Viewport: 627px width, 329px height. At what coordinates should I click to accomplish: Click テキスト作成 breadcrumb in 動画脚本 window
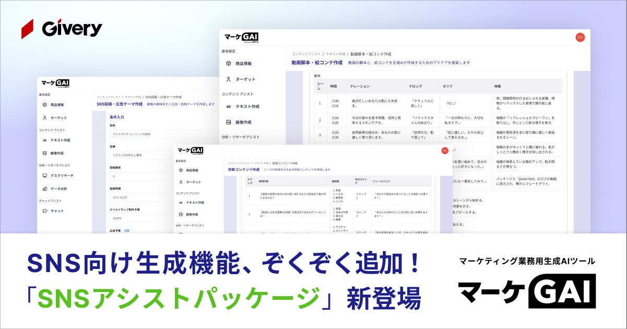[335, 54]
